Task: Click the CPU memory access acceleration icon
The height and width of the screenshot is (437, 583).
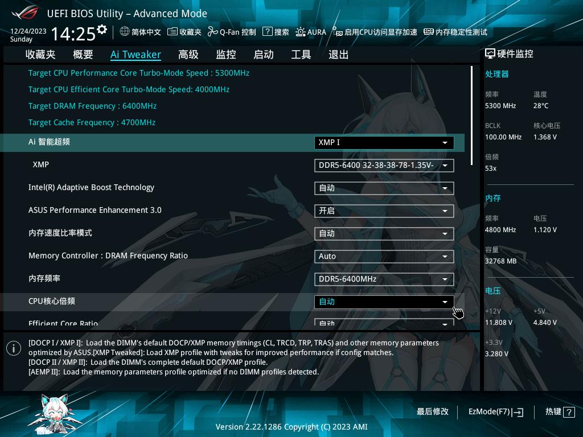Action: coord(337,32)
